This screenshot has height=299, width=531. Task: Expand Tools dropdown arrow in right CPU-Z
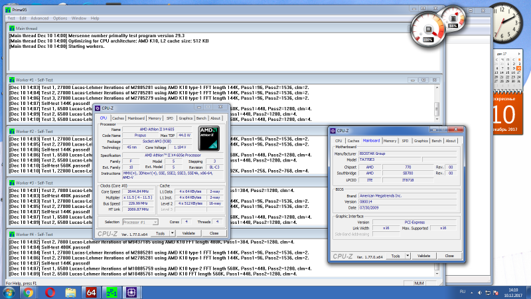coord(408,256)
